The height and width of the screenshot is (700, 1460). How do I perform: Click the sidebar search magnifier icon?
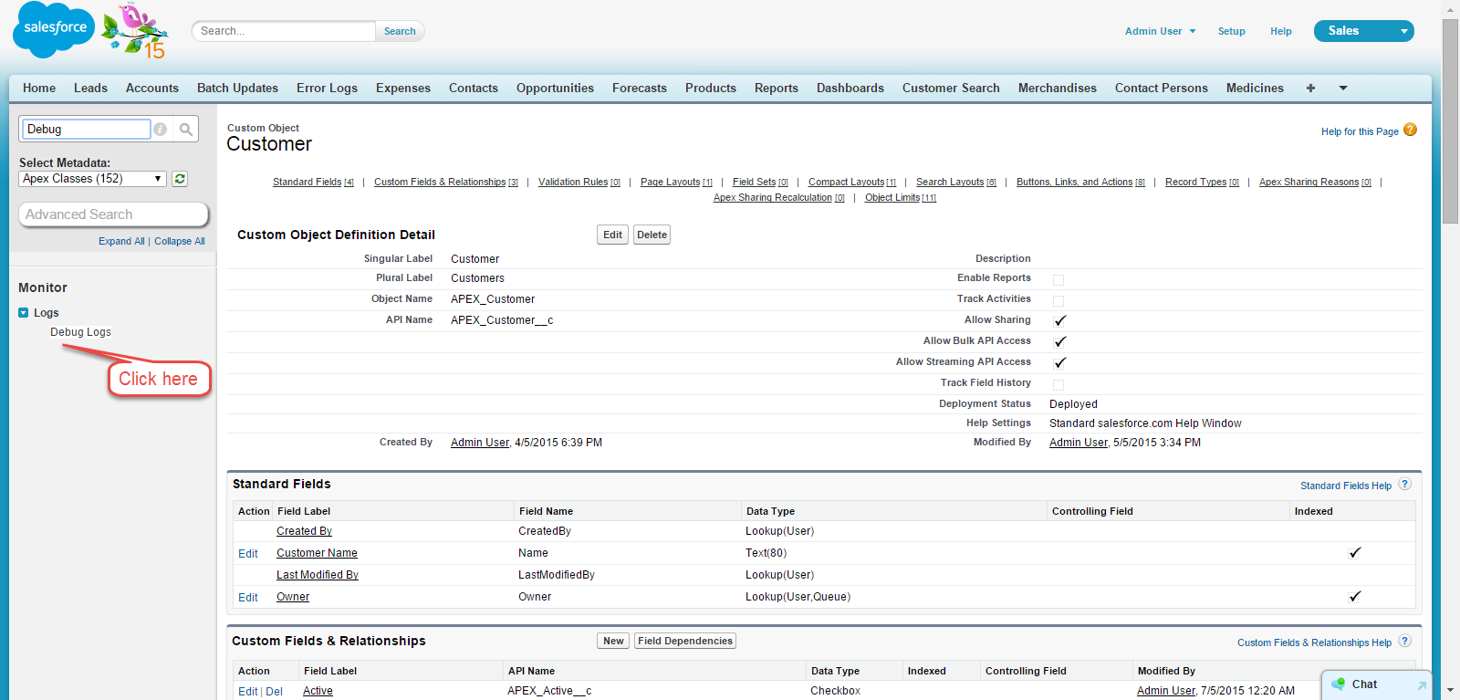pyautogui.click(x=186, y=130)
